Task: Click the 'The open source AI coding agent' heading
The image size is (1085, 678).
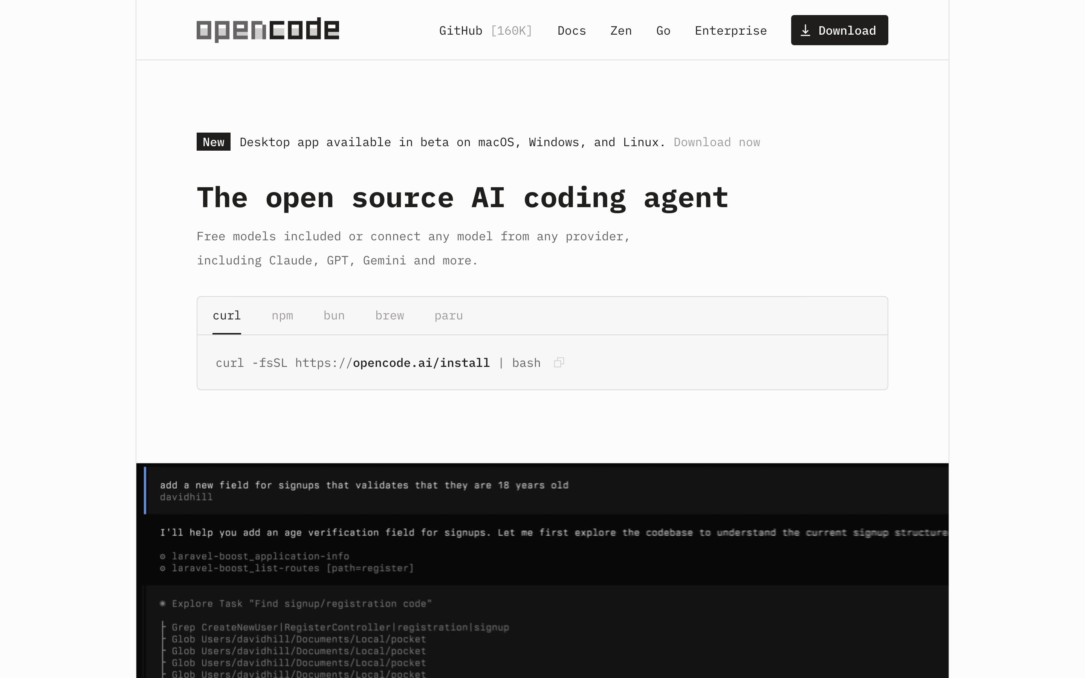Action: click(x=463, y=198)
